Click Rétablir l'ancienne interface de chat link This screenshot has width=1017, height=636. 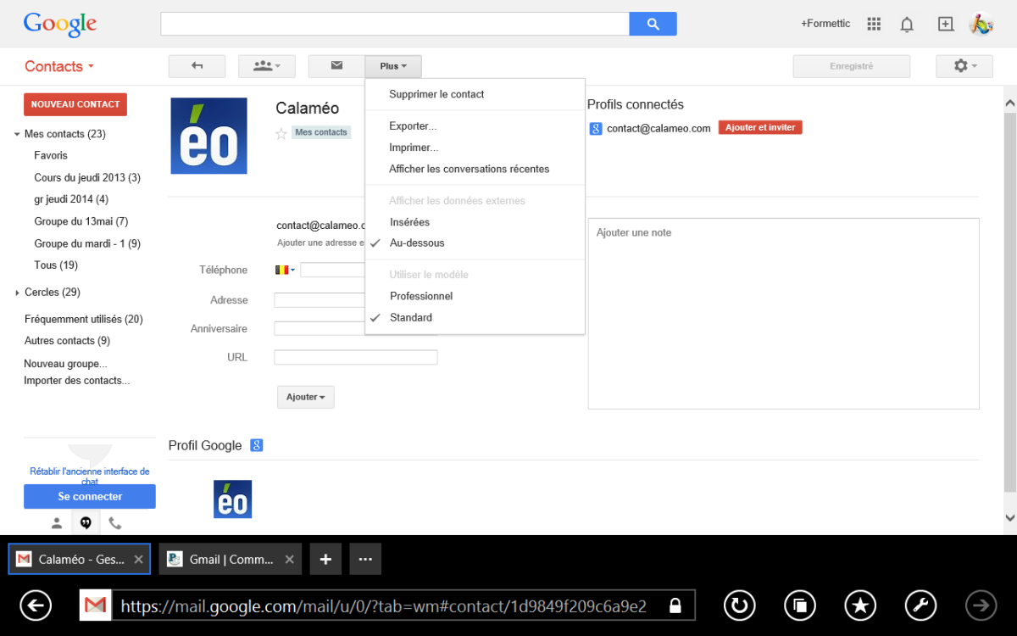pyautogui.click(x=90, y=477)
